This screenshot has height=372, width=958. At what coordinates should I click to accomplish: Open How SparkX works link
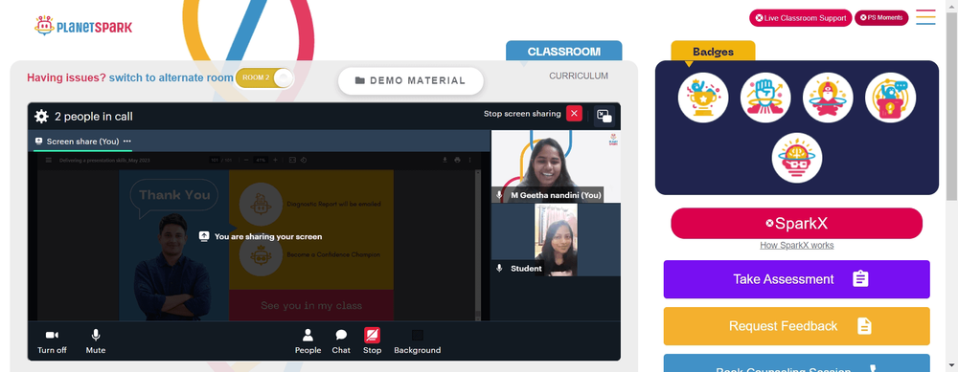coord(797,245)
